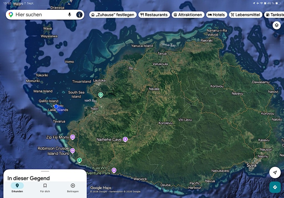The height and width of the screenshot is (198, 284).
Task: Filter by Restaurants chip
Action: coord(154,15)
